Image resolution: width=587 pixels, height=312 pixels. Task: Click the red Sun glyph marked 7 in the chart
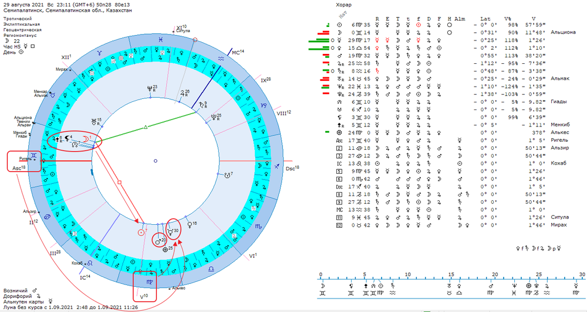(141, 232)
